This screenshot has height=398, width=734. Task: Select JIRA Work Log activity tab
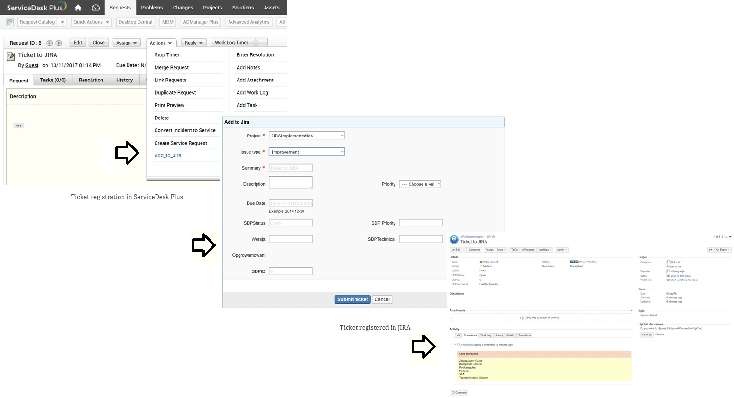pos(486,335)
